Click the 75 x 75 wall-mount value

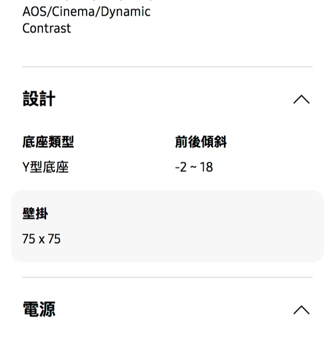(x=41, y=239)
